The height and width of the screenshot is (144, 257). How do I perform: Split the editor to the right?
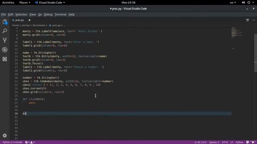[247, 20]
